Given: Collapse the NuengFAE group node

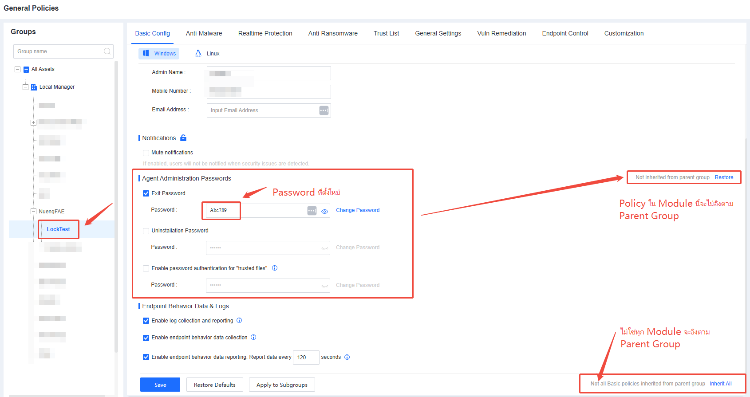Looking at the screenshot, I should coord(33,212).
